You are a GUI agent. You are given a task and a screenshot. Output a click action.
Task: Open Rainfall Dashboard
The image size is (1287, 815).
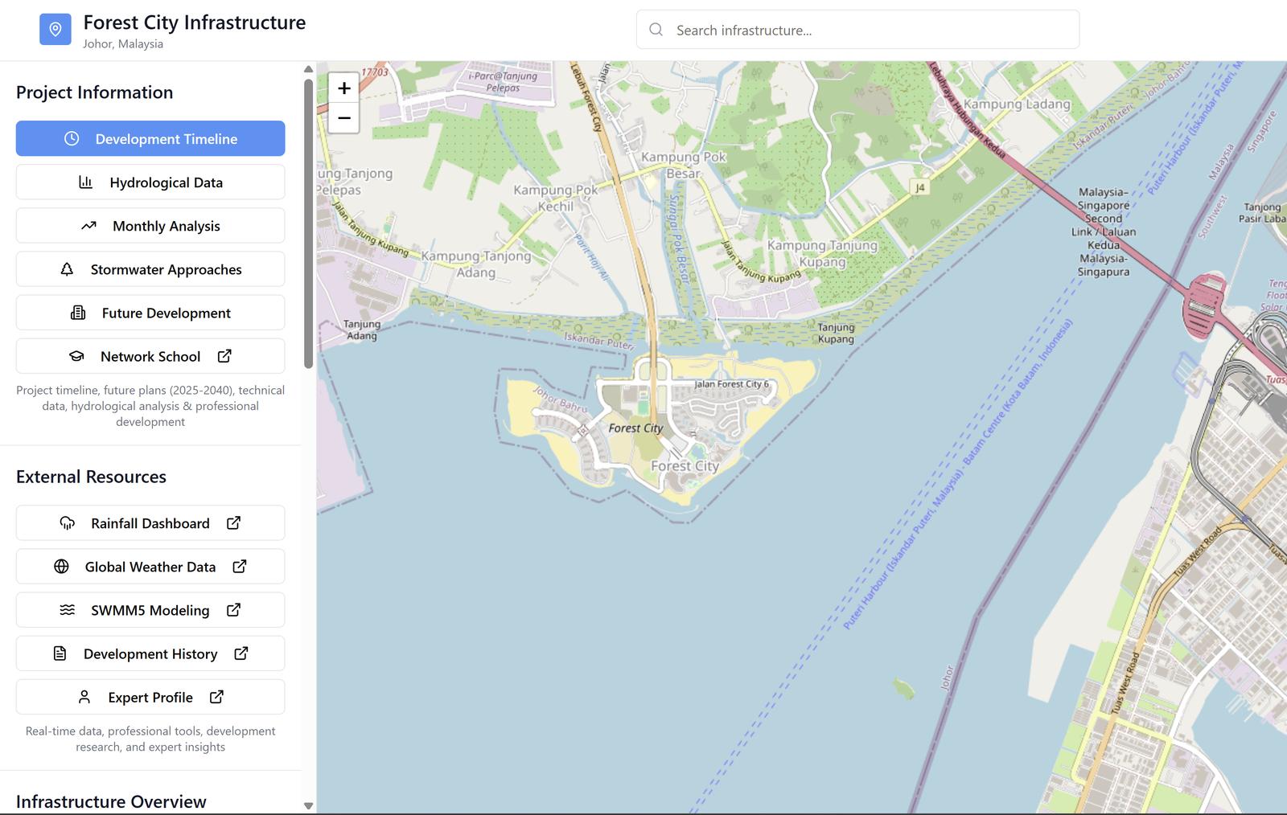tap(150, 523)
